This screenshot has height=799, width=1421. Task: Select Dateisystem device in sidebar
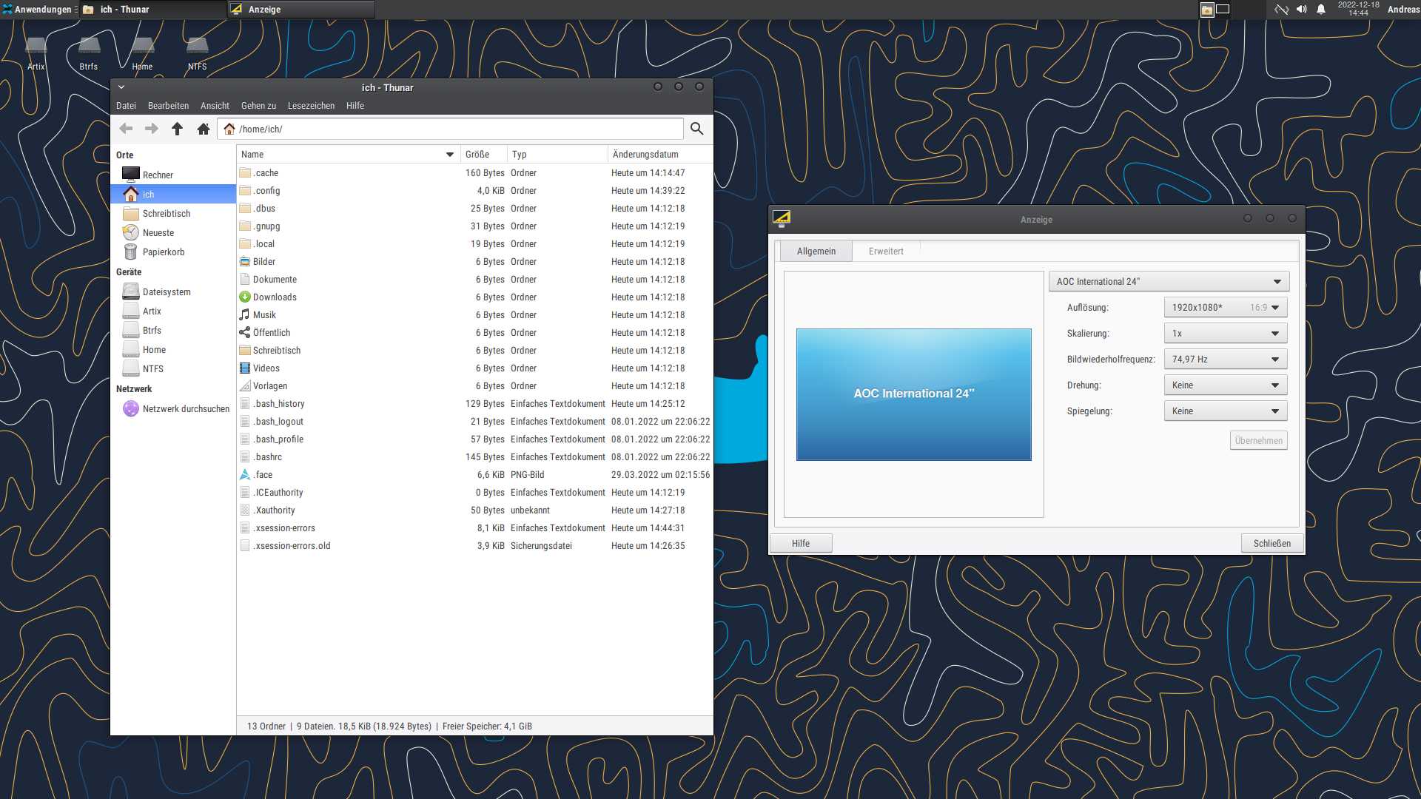[x=166, y=292]
